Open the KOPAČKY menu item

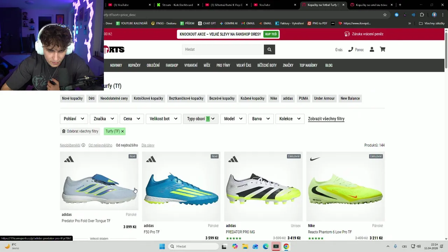tap(134, 65)
